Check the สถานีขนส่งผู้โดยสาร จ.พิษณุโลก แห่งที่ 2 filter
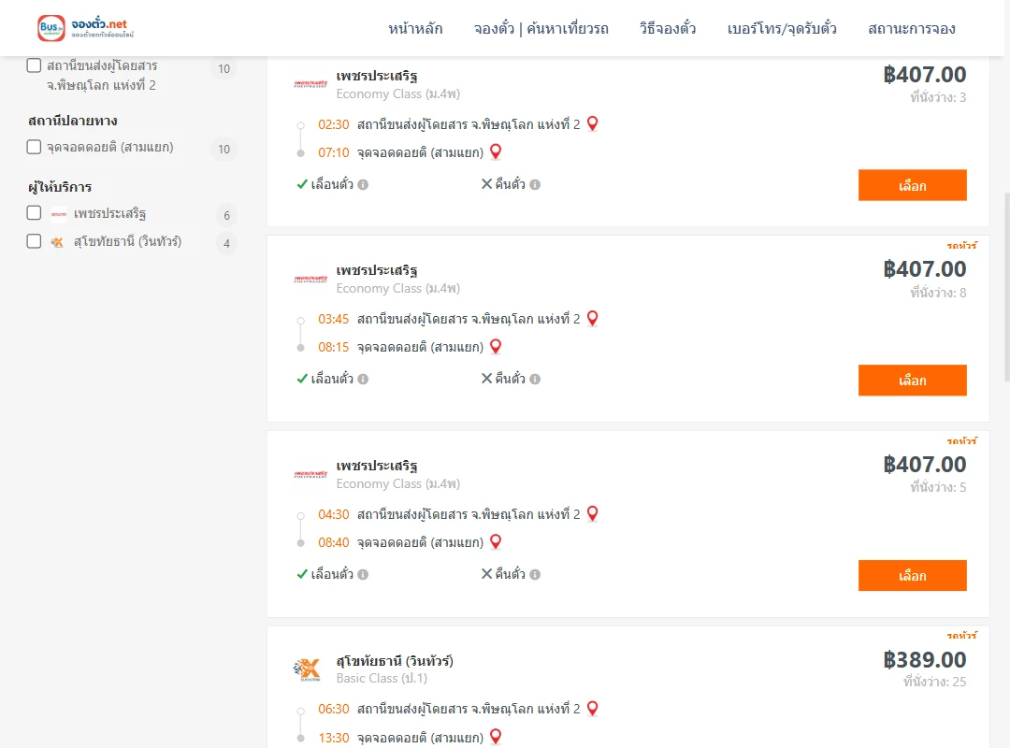Screen dimensions: 1010x748 click(35, 65)
